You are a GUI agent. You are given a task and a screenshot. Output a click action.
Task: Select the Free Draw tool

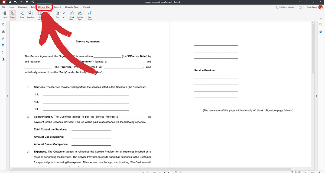(89, 15)
